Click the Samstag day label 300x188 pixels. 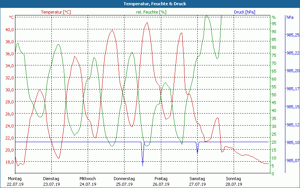197,179
